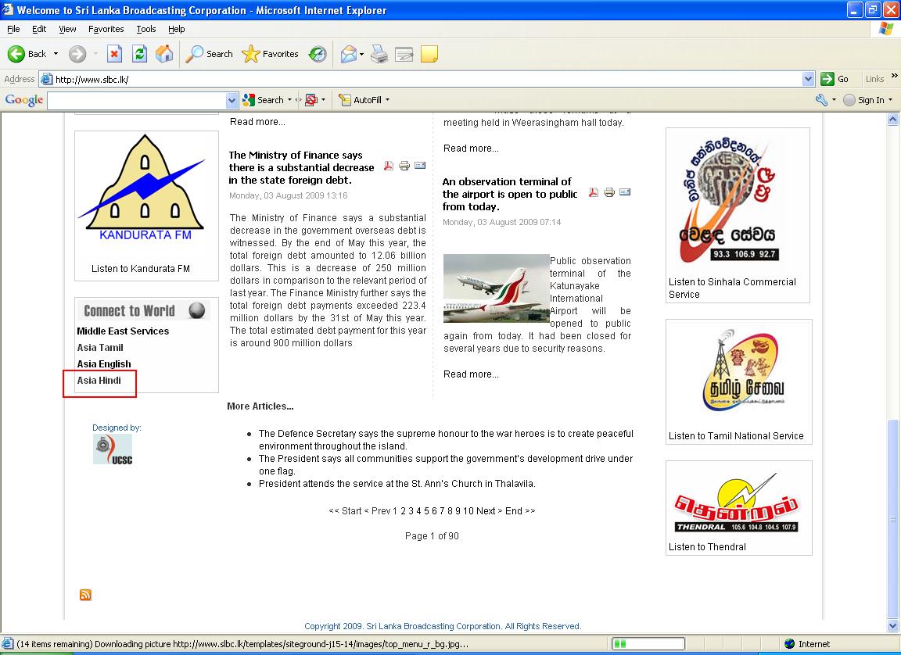The width and height of the screenshot is (901, 655).
Task: Open the orange RSS feed icon
Action: tap(85, 595)
